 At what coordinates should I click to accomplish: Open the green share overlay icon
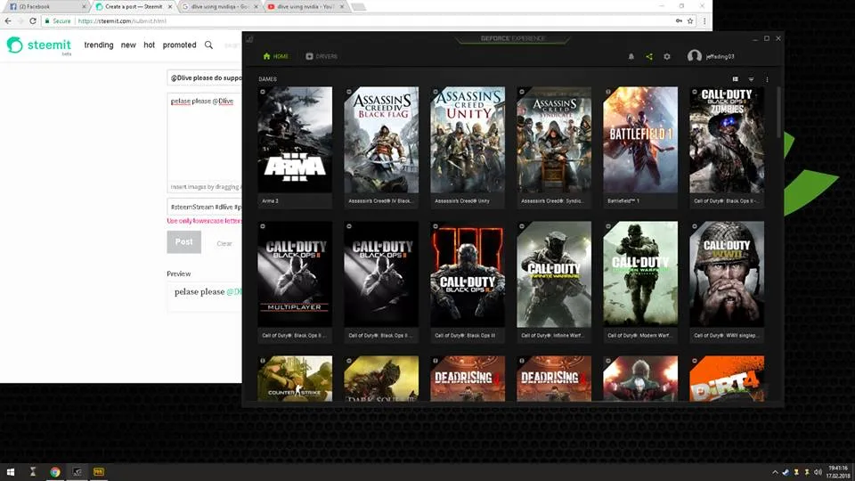pos(649,56)
